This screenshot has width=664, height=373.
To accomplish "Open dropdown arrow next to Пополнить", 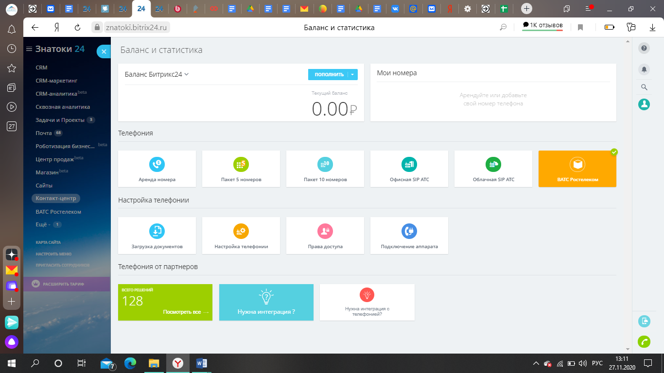I will pyautogui.click(x=352, y=74).
